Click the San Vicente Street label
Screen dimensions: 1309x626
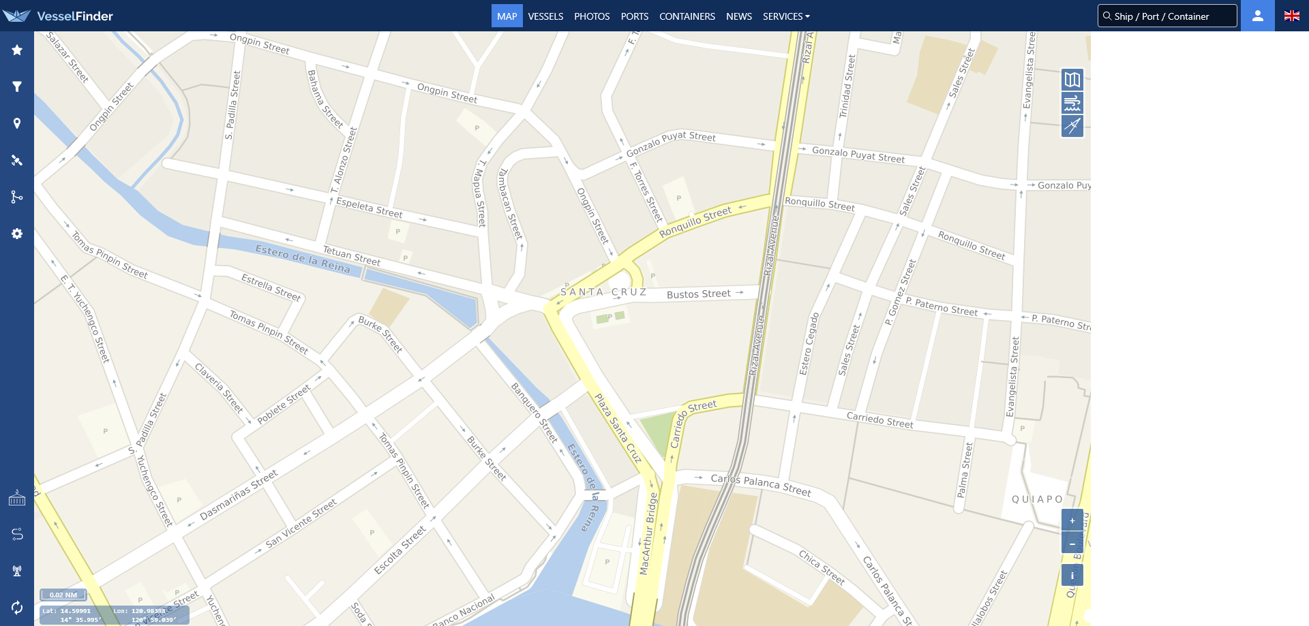(x=301, y=523)
